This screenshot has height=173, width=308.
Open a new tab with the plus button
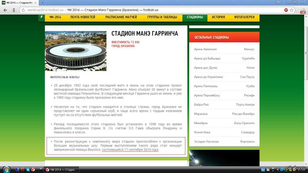point(42,3)
